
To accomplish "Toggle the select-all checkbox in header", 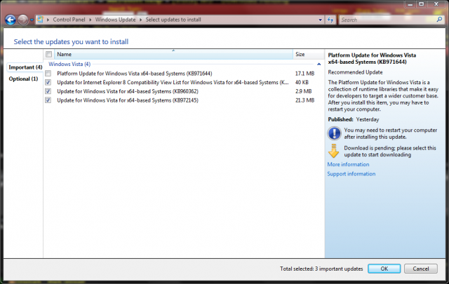I will point(48,54).
